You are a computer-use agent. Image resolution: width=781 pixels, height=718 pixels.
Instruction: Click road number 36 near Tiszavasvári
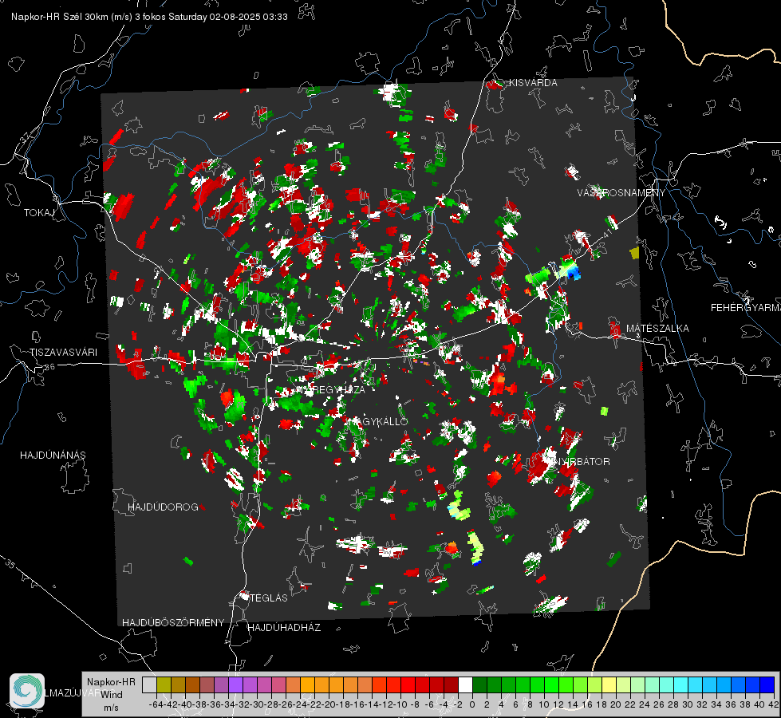(49, 367)
